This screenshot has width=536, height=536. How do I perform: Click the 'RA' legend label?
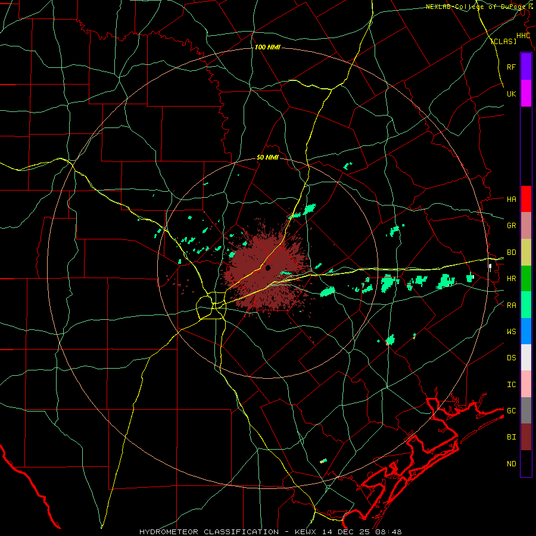(x=511, y=305)
